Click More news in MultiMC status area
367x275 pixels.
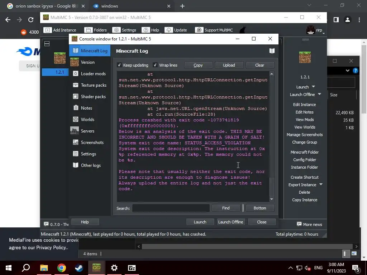[309, 224]
